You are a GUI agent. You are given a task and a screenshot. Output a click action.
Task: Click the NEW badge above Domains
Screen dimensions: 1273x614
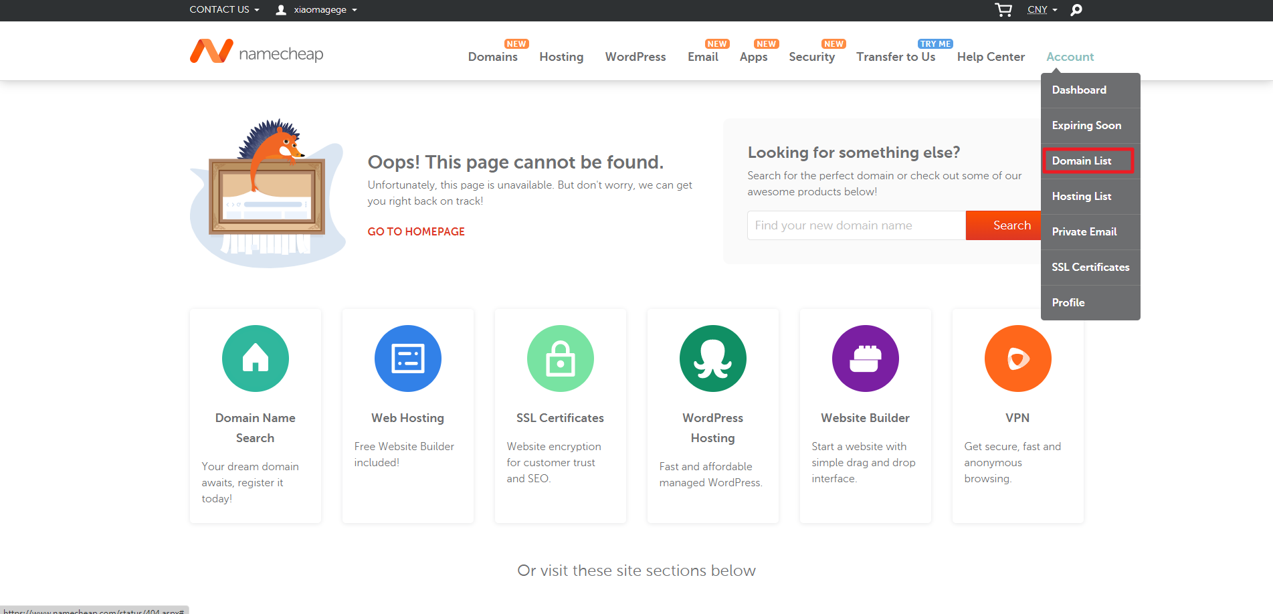pyautogui.click(x=516, y=44)
